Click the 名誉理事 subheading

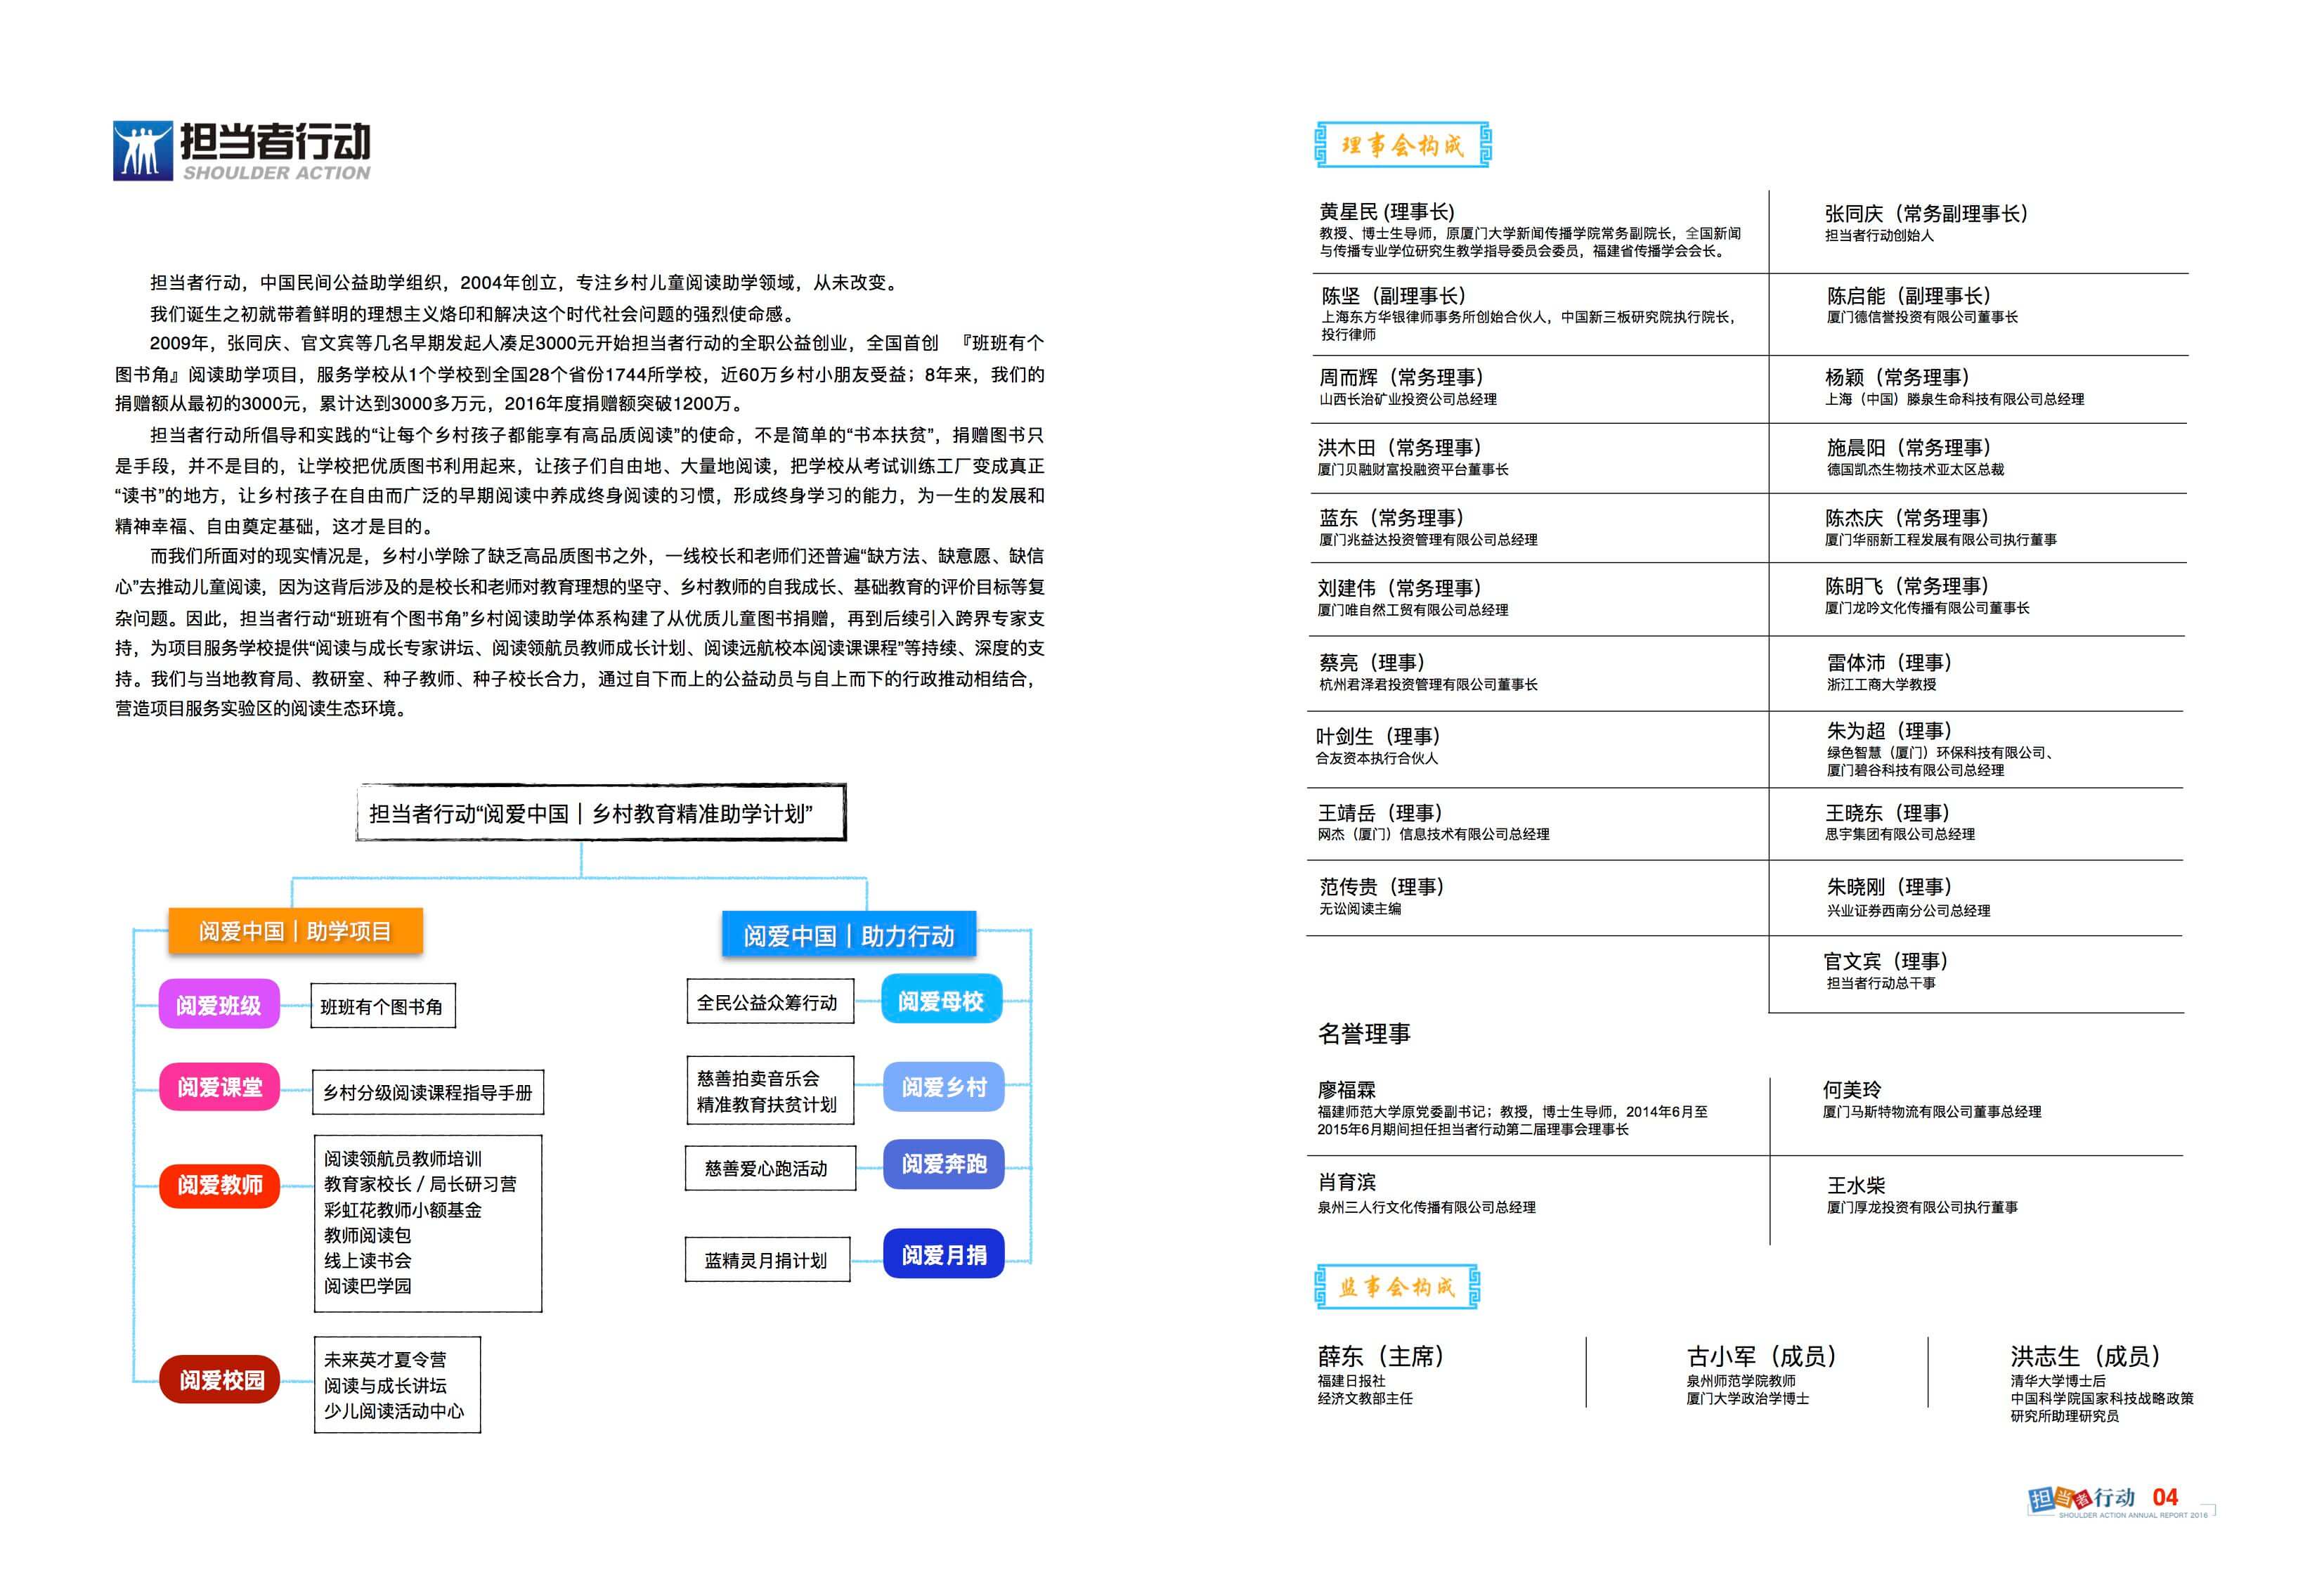point(1364,1033)
